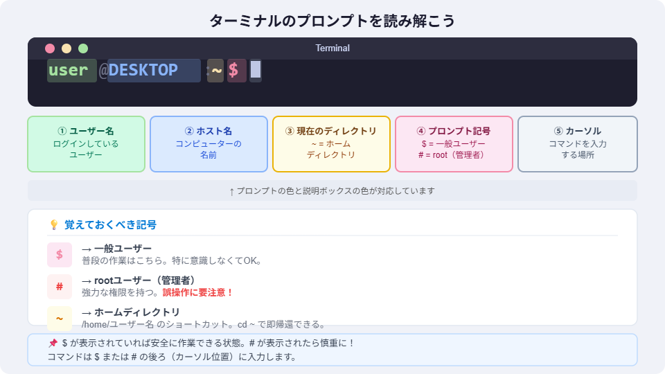The image size is (665, 374).
Task: Select the ③ 現在のディレクトリ card
Action: [331, 143]
